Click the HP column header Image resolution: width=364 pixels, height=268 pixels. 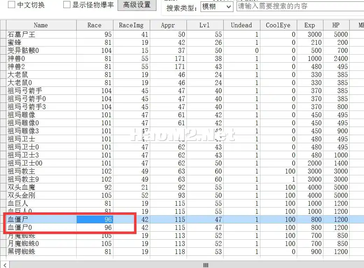(336, 25)
